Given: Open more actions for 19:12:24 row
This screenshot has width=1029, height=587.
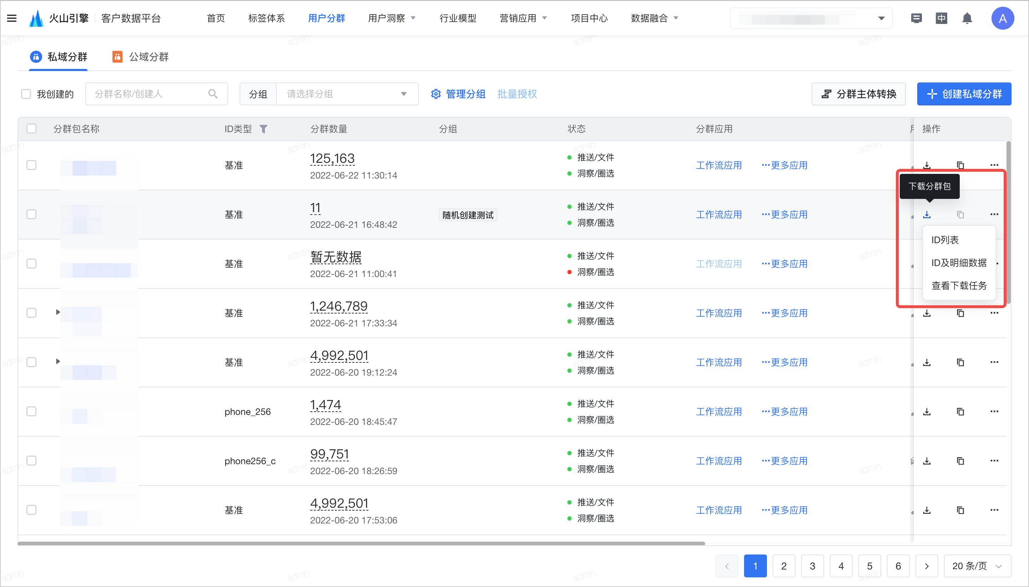Looking at the screenshot, I should (x=994, y=362).
